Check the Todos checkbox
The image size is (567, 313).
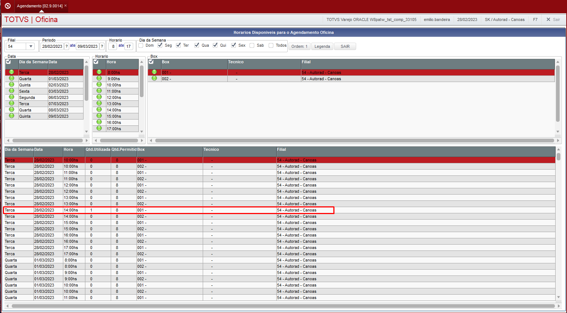click(271, 45)
